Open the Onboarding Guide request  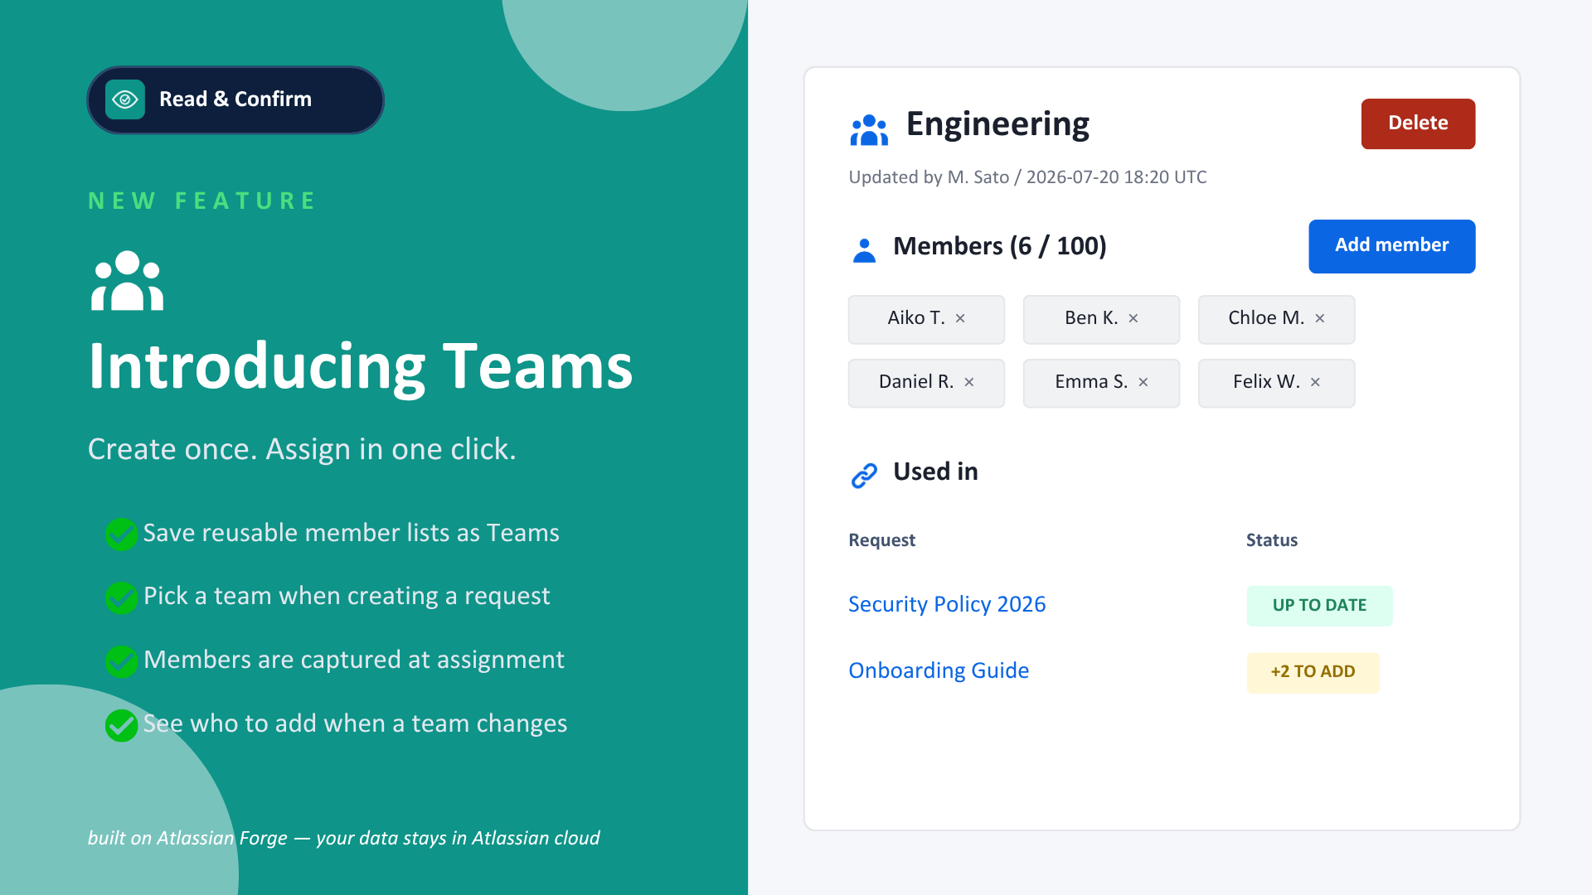(939, 670)
